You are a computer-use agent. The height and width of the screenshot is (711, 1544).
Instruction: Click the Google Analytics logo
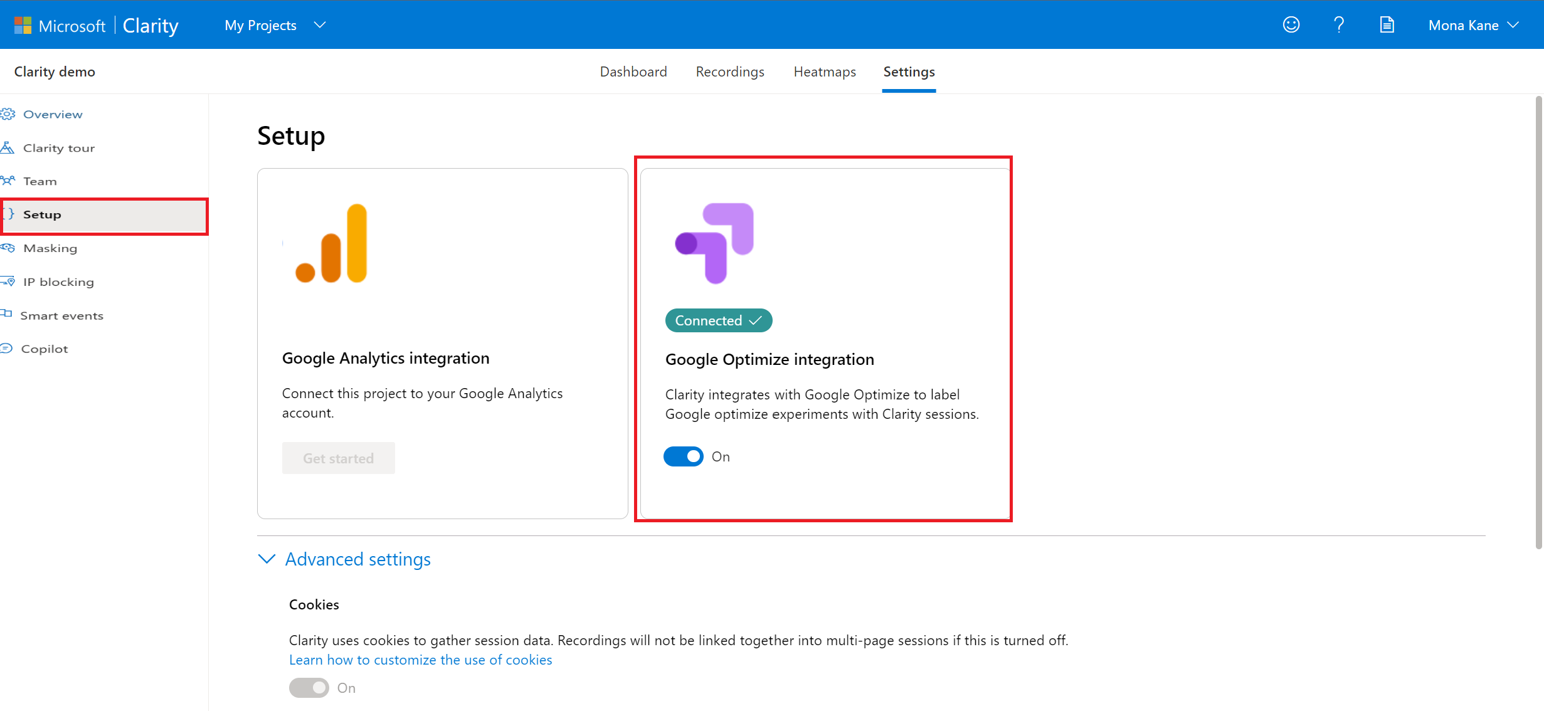click(x=331, y=243)
